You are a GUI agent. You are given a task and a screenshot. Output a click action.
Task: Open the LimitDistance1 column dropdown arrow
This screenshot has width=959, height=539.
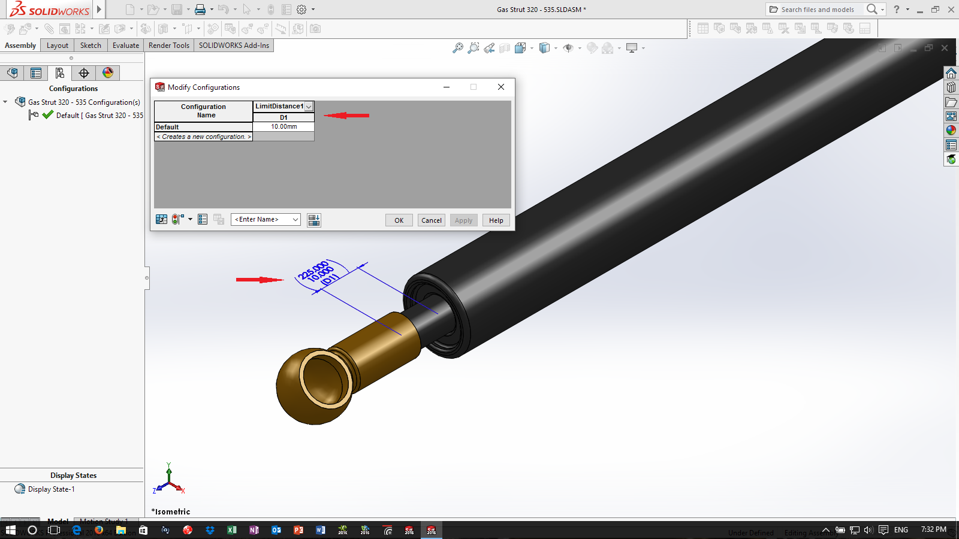309,107
